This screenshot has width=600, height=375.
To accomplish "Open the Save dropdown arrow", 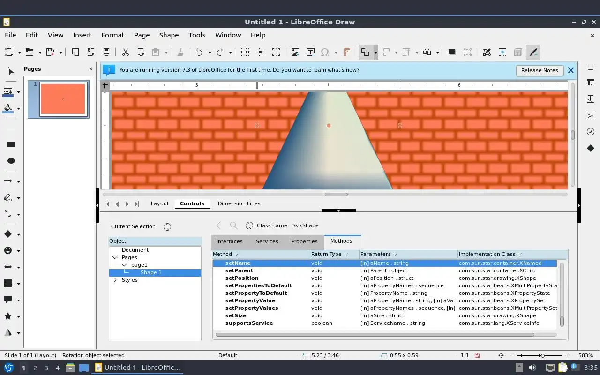I will [x=60, y=52].
